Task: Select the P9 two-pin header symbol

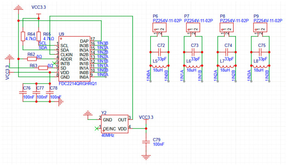Action: tap(260, 28)
